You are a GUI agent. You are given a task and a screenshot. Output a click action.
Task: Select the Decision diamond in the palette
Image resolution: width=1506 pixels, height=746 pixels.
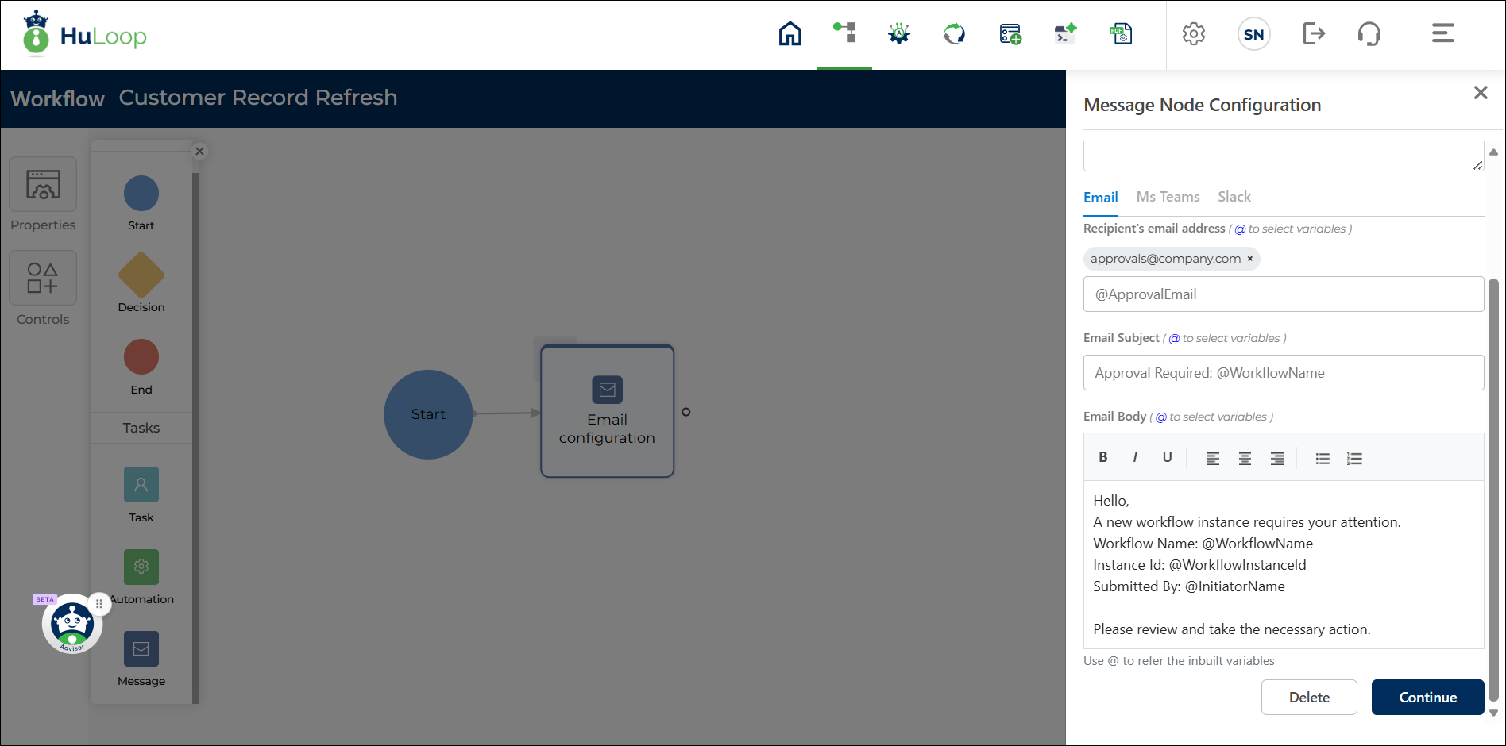[141, 275]
